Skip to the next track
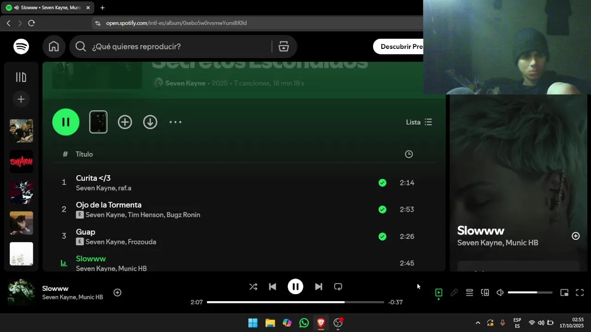Screen dimensions: 591x332 click(319, 287)
